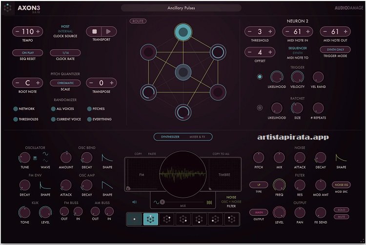This screenshot has width=366, height=245.
Task: Click the FM XY pad
Action: click(142, 175)
